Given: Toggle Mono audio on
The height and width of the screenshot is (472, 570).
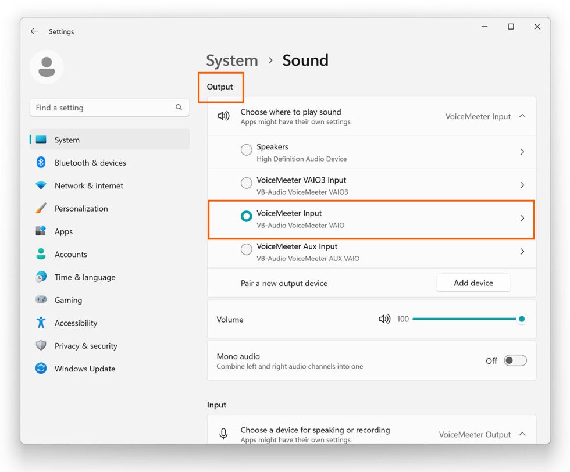Looking at the screenshot, I should tap(515, 360).
